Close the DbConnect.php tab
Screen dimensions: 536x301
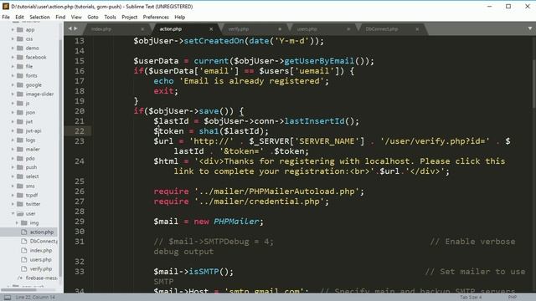[417, 29]
